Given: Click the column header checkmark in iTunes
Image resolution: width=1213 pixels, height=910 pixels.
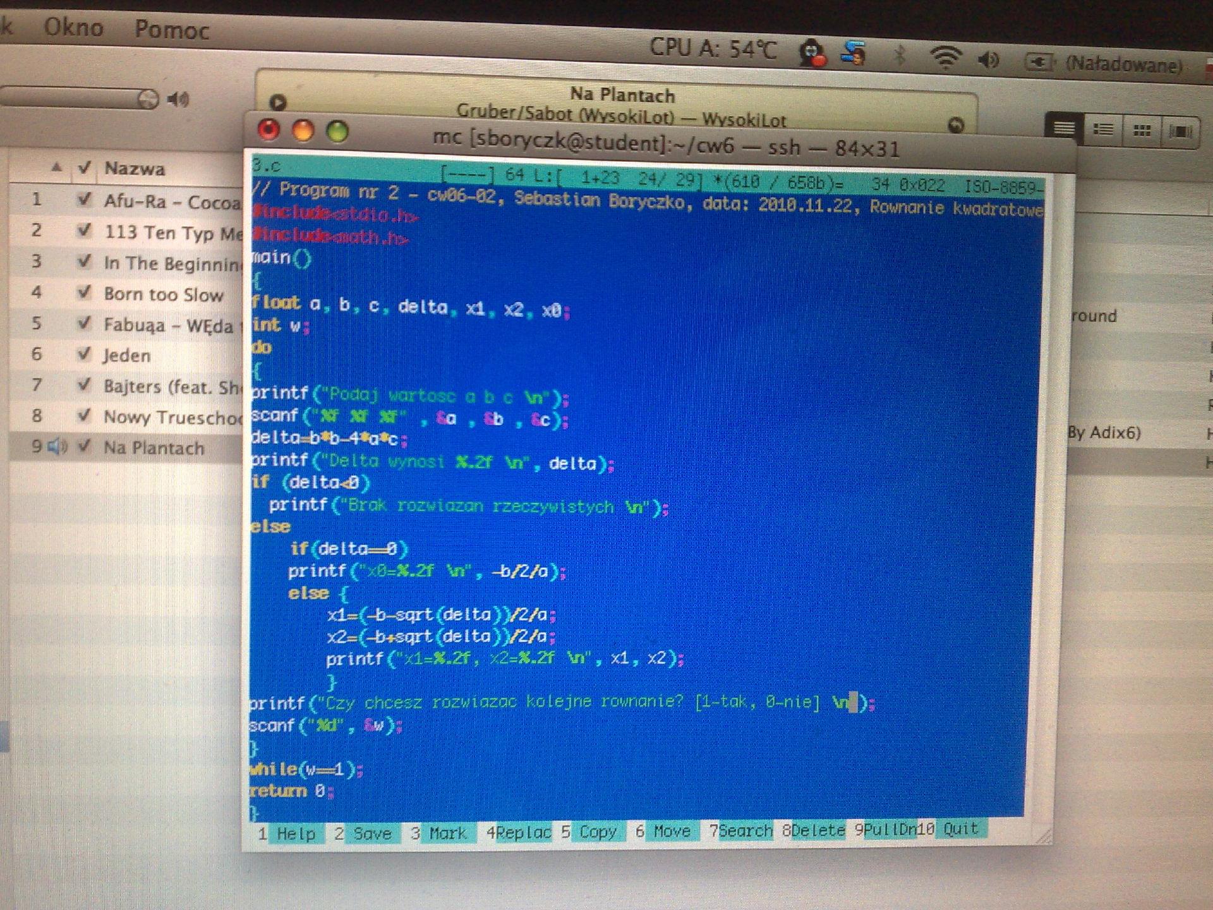Looking at the screenshot, I should pos(84,168).
